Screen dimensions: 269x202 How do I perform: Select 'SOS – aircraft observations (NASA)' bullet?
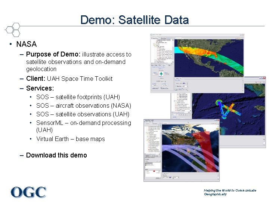pos(84,105)
